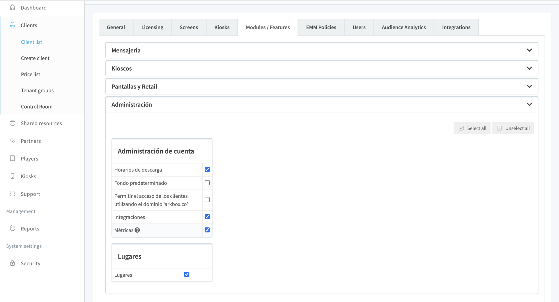Uncheck the Horarios de descarga checkbox

[x=207, y=169]
